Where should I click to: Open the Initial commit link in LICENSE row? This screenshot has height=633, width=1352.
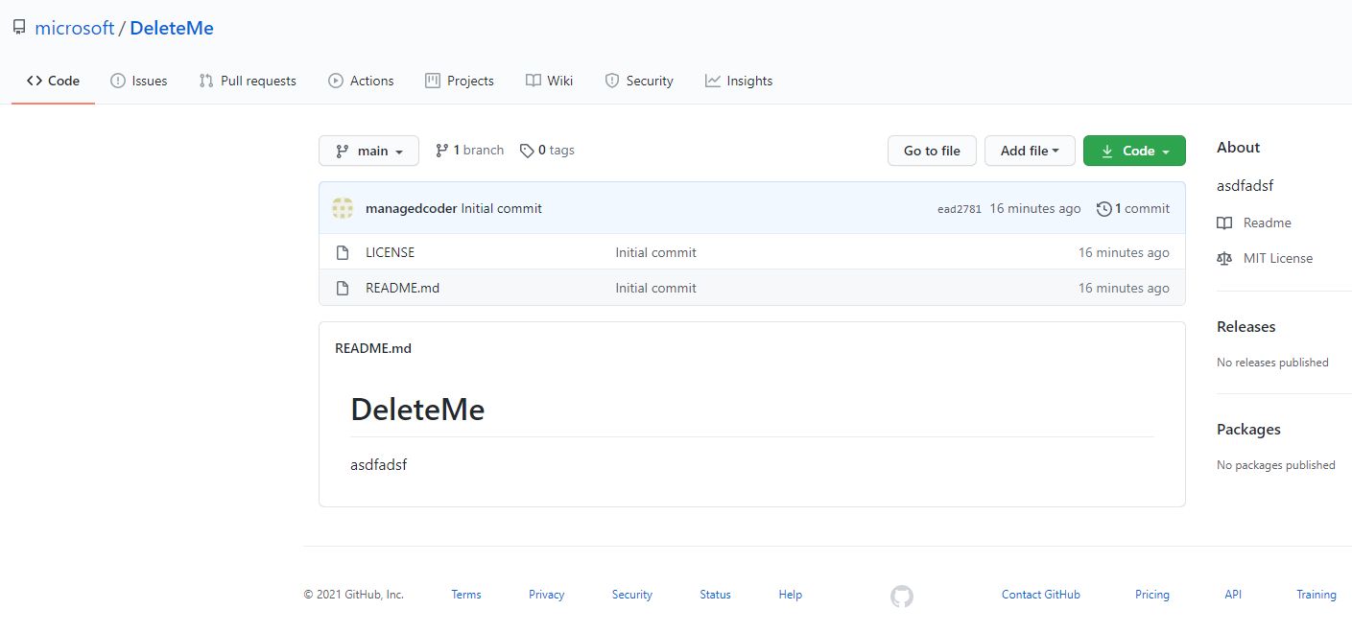click(656, 252)
